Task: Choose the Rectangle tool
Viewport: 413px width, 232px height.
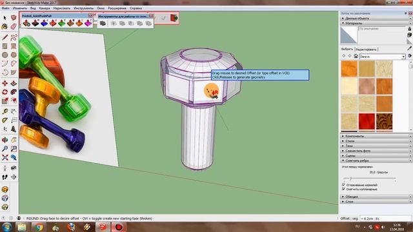Action: click(5, 46)
